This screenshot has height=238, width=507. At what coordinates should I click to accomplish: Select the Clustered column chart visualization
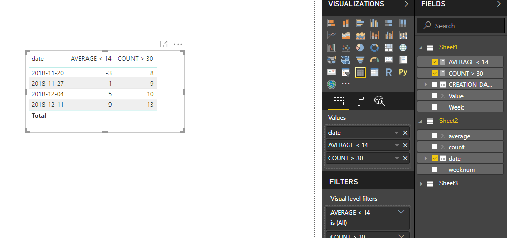coord(374,23)
